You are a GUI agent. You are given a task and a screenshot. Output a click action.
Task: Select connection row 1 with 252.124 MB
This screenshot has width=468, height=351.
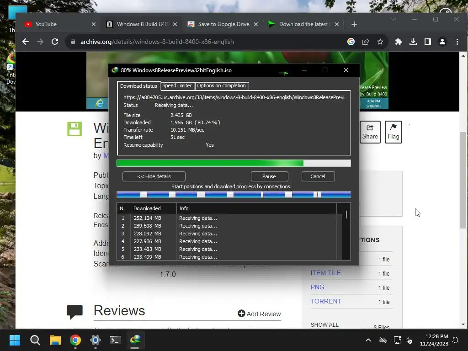(x=227, y=218)
